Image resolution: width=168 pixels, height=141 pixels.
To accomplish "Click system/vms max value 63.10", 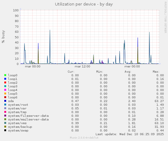I will pos(159,123).
